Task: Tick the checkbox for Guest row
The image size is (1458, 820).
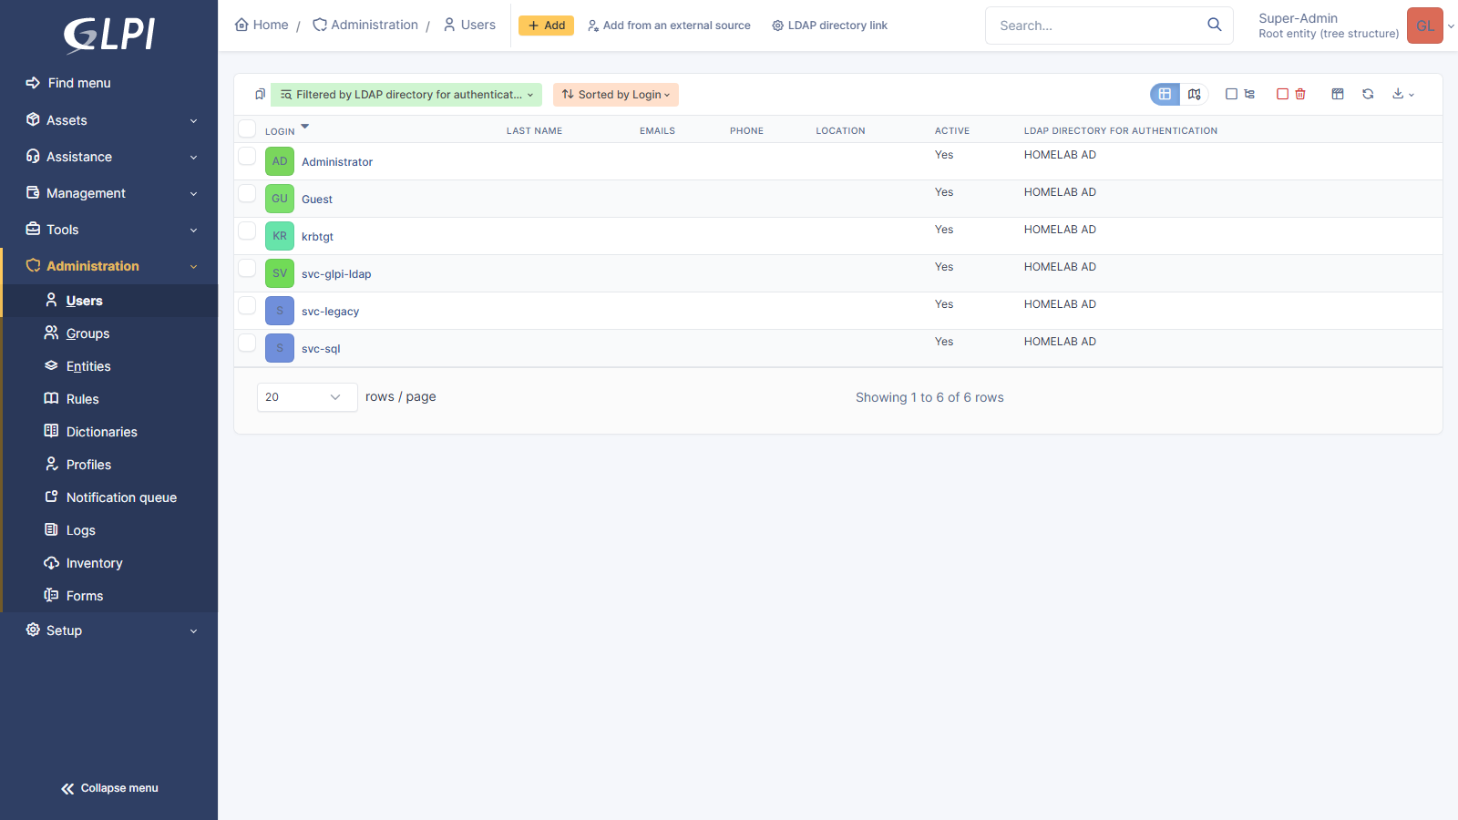Action: [x=247, y=193]
